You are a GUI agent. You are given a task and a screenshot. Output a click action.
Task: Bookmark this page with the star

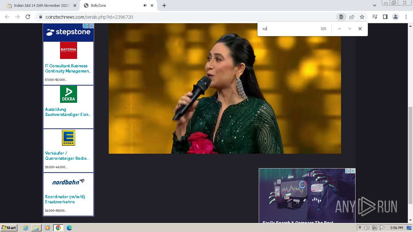(362, 17)
